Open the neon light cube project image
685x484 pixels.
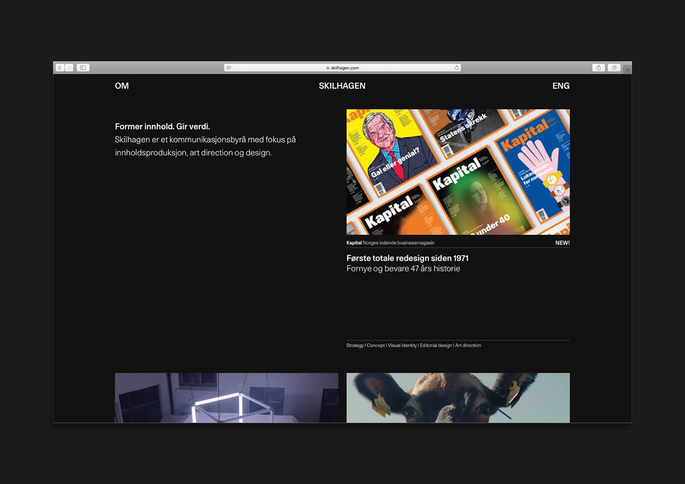[x=227, y=398]
